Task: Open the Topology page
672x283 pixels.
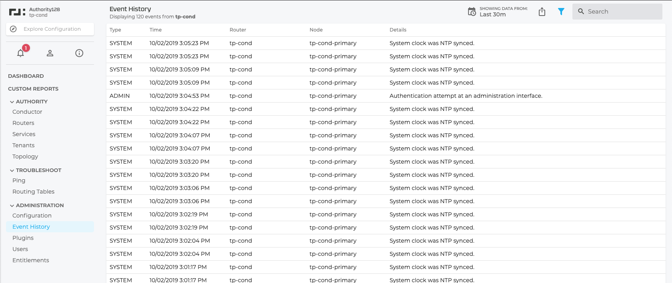Action: point(25,156)
